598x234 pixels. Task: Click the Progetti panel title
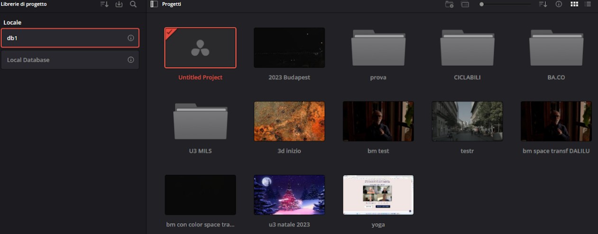[171, 4]
